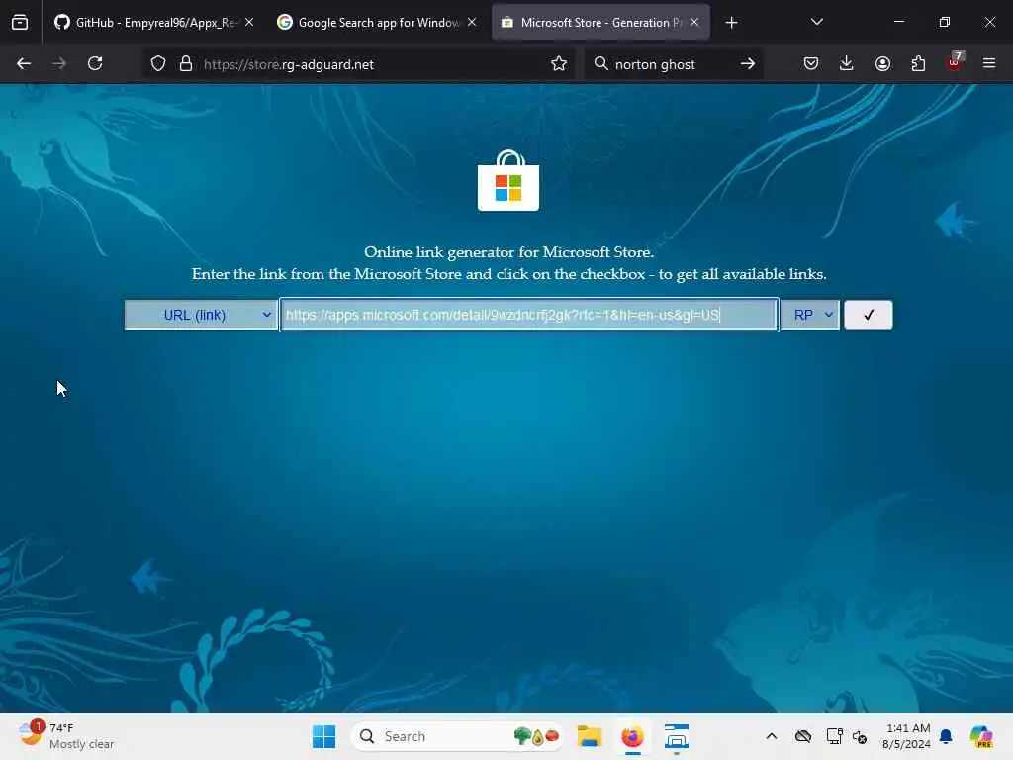Image resolution: width=1013 pixels, height=760 pixels.
Task: Open the RP ring dropdown
Action: point(810,315)
